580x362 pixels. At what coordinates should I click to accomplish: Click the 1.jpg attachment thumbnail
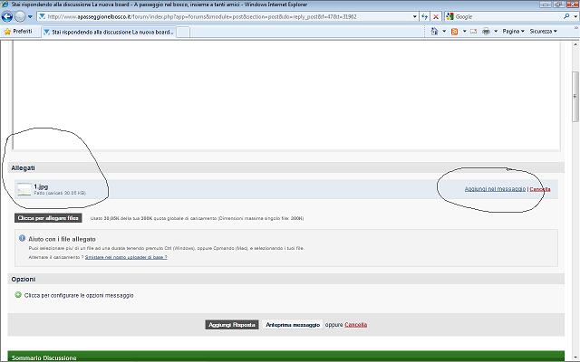pyautogui.click(x=24, y=189)
